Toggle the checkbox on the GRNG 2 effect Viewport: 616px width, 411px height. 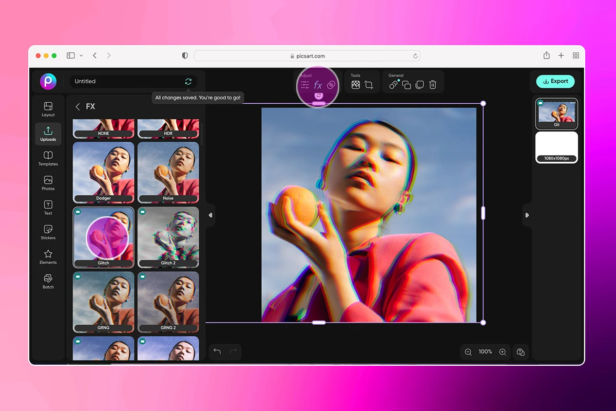[143, 276]
